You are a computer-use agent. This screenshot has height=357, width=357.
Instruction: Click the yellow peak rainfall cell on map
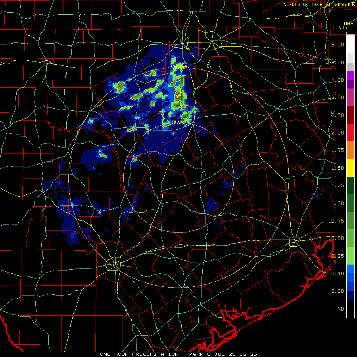coord(179,93)
